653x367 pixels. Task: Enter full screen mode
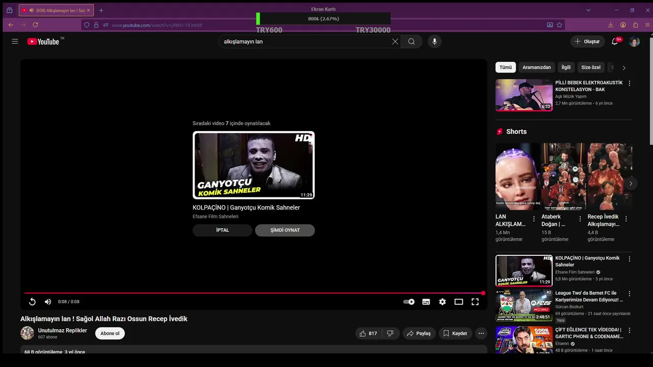pos(475,302)
